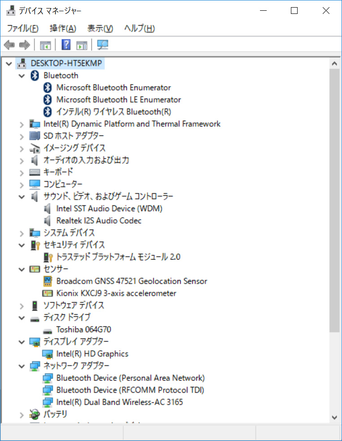Screen dimensions: 342x441
Task: Click the ソフトウェア デバイス icon
Action: coord(35,306)
